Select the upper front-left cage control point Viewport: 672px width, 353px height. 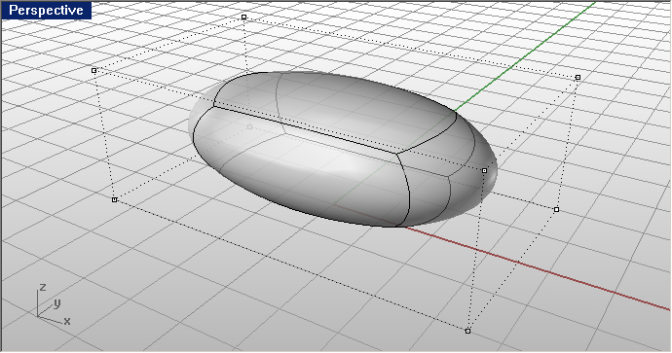94,70
